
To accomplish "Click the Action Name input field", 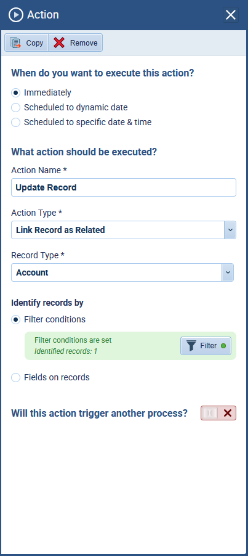I will pyautogui.click(x=124, y=187).
